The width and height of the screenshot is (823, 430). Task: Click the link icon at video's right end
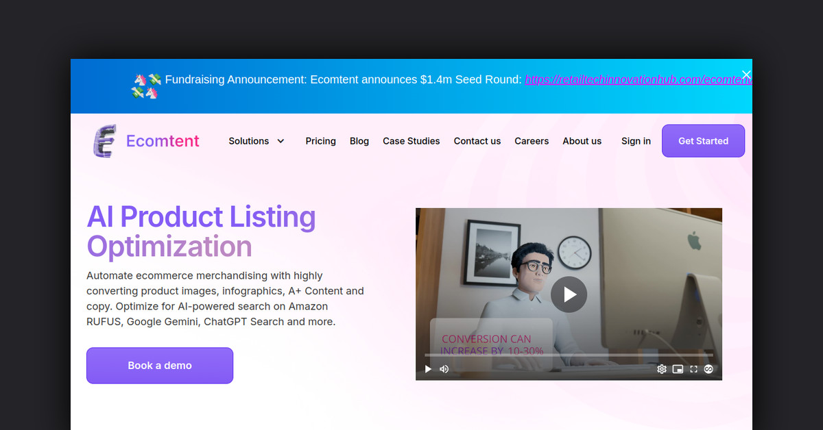point(709,369)
